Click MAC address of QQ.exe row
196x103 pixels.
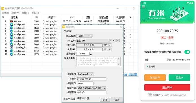(72, 21)
